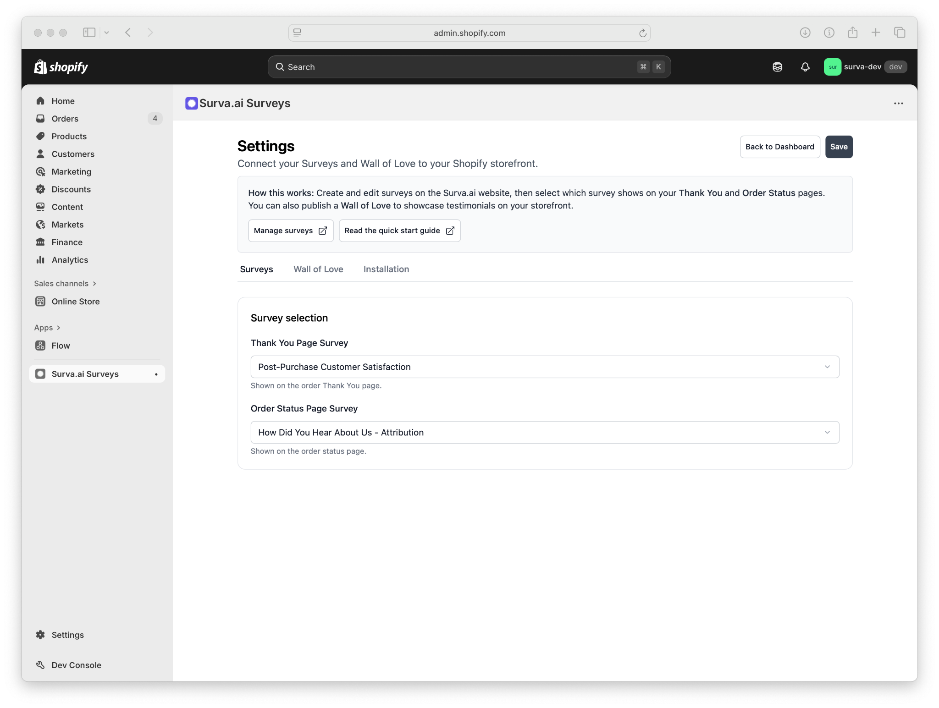Open Manage surveys external link

pyautogui.click(x=290, y=231)
